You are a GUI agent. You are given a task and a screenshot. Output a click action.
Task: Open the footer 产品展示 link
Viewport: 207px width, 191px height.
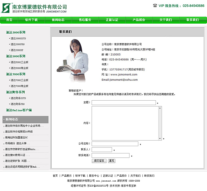click(67, 176)
